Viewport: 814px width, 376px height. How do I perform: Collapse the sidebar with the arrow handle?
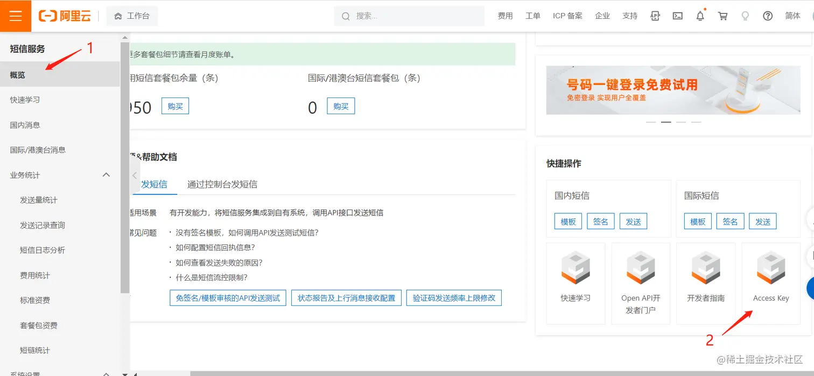coord(135,176)
